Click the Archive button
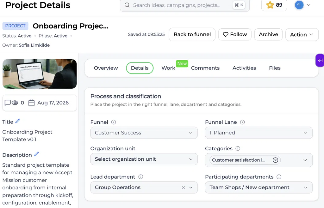The width and height of the screenshot is (324, 208). [268, 34]
